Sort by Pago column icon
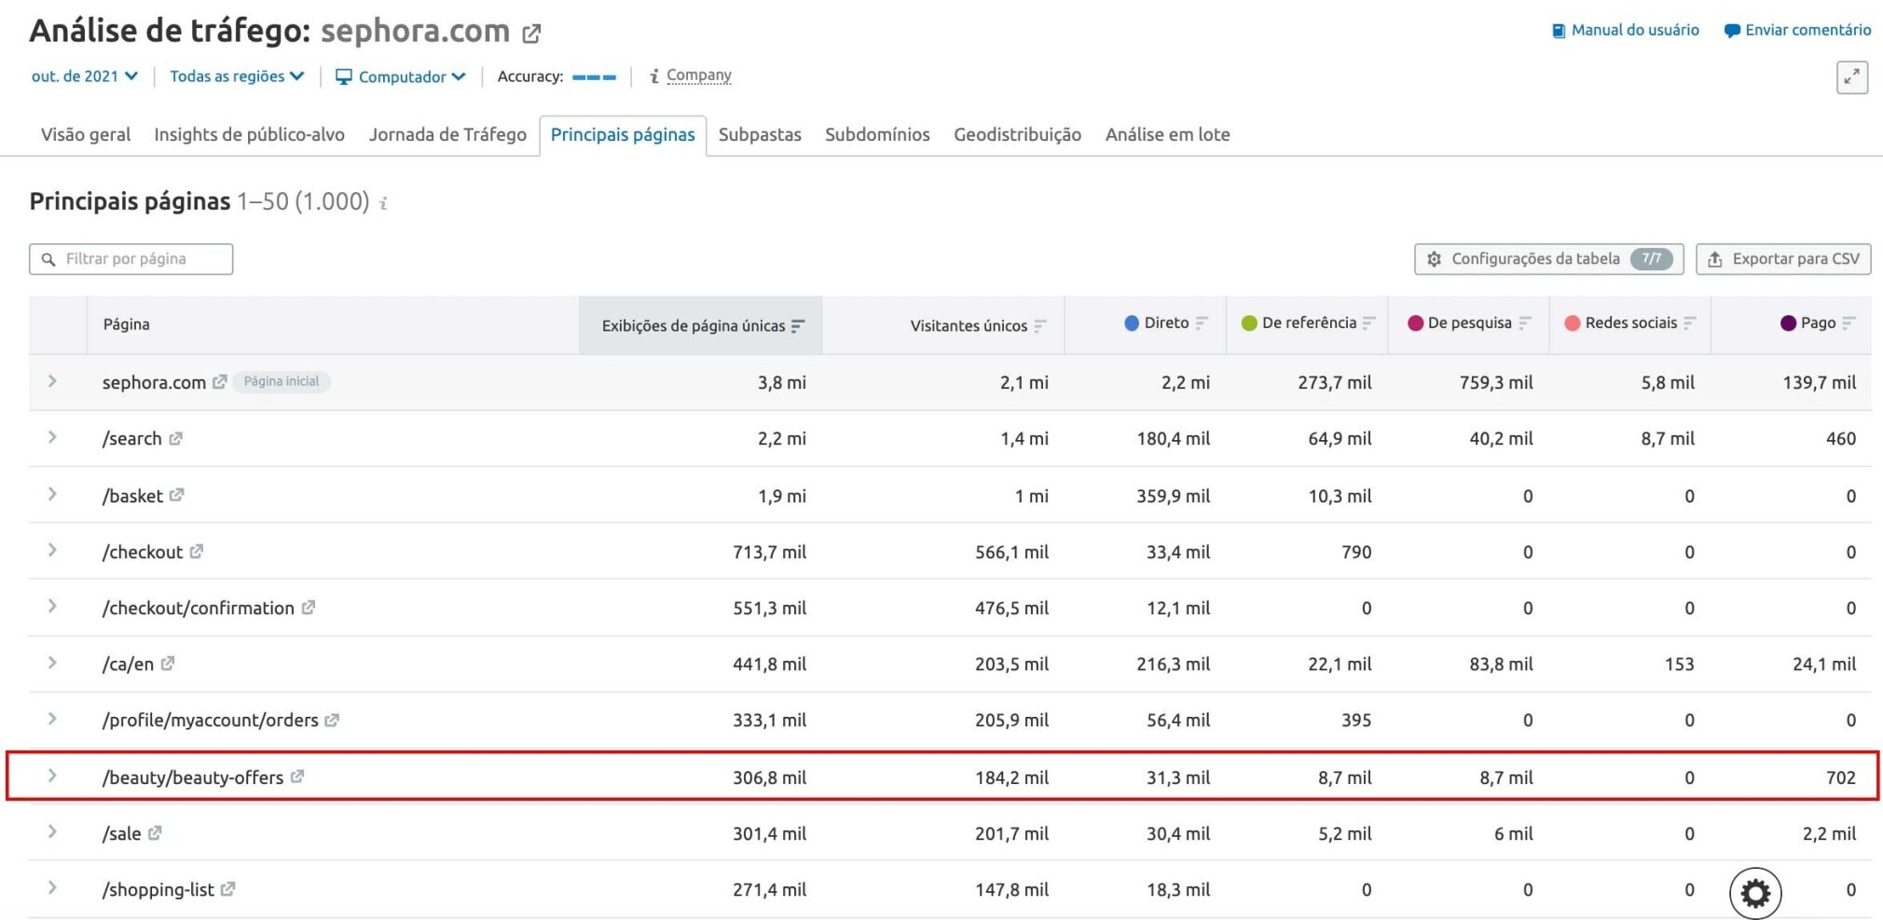Image resolution: width=1883 pixels, height=920 pixels. (1849, 323)
